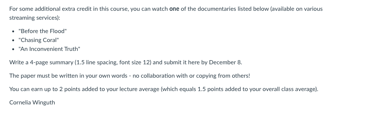Click the "An Inconvenient Truth" list item
The width and height of the screenshot is (366, 136).
[49, 49]
